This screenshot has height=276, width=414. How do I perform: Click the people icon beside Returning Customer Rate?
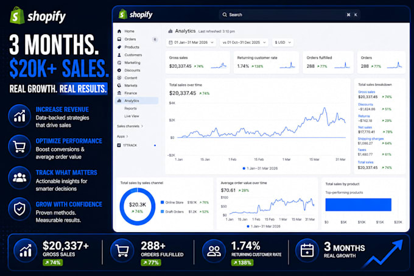tap(214, 250)
